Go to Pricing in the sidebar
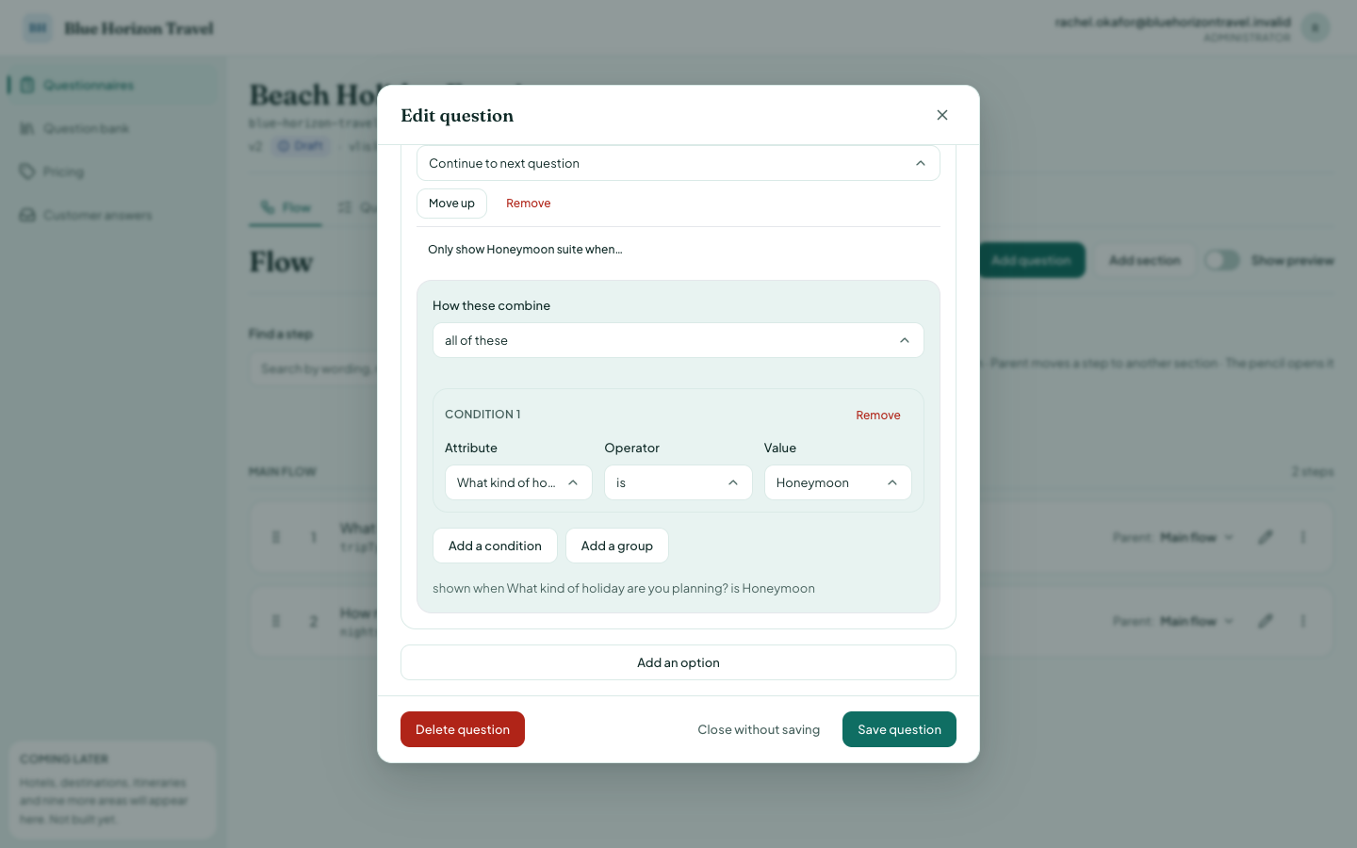This screenshot has height=848, width=1357. (113, 171)
